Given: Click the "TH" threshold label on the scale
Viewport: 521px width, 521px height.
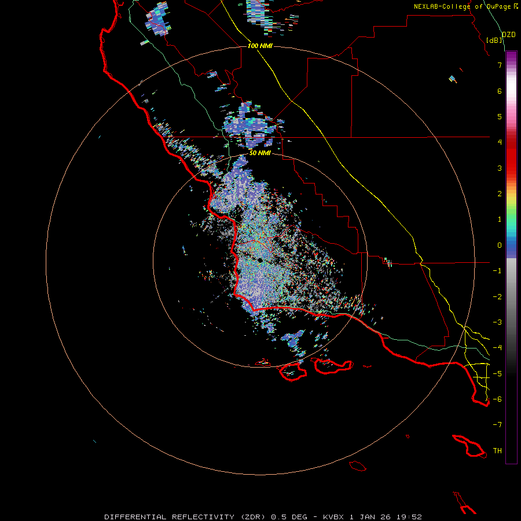Looking at the screenshot, I should coord(497,451).
